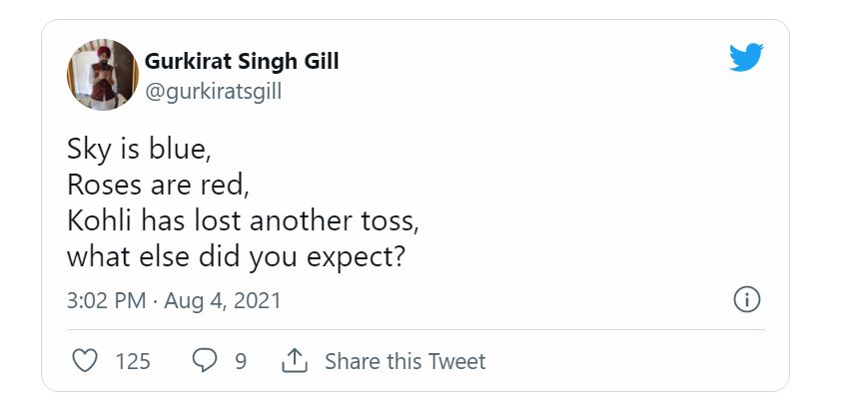Click the 125 likes count
The image size is (850, 399).
133,361
